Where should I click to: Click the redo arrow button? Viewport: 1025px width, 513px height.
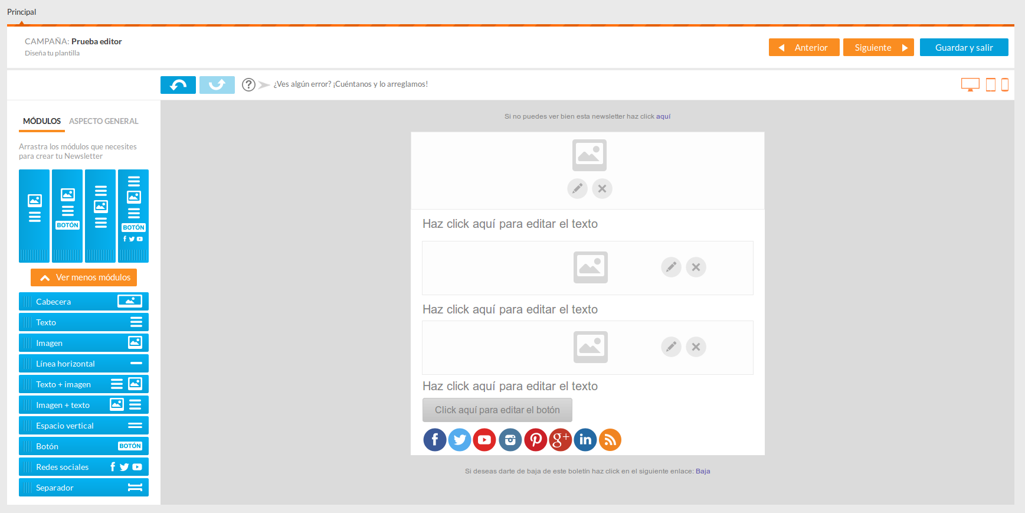point(217,85)
